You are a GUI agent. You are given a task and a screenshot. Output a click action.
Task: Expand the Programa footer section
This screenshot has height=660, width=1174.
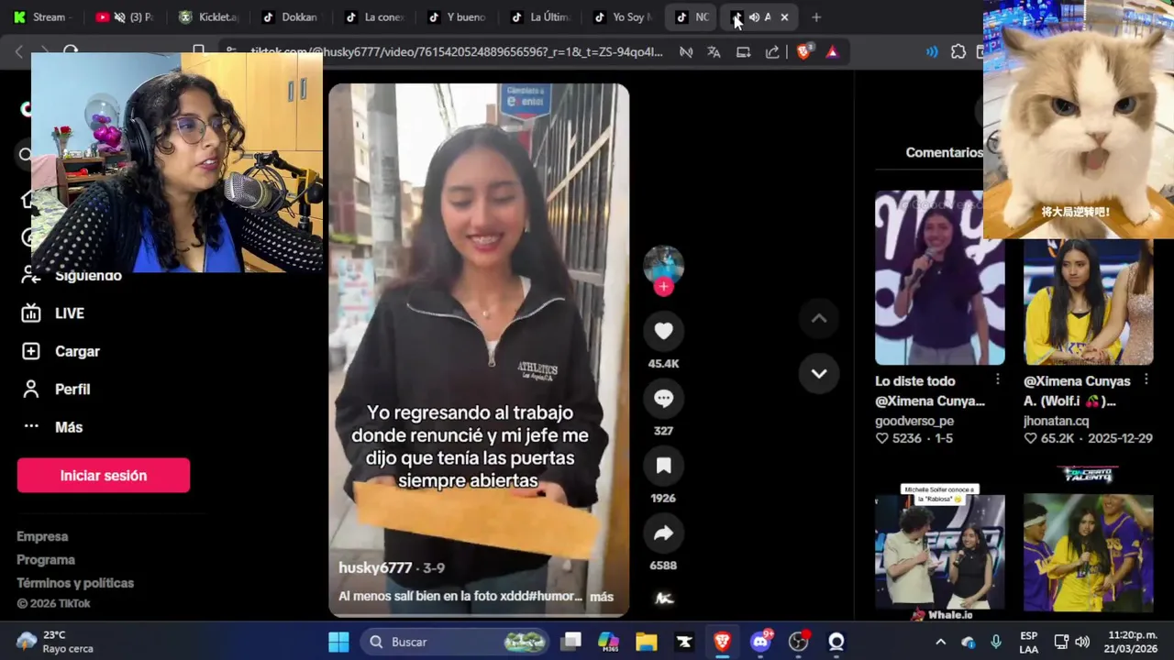[x=46, y=559]
